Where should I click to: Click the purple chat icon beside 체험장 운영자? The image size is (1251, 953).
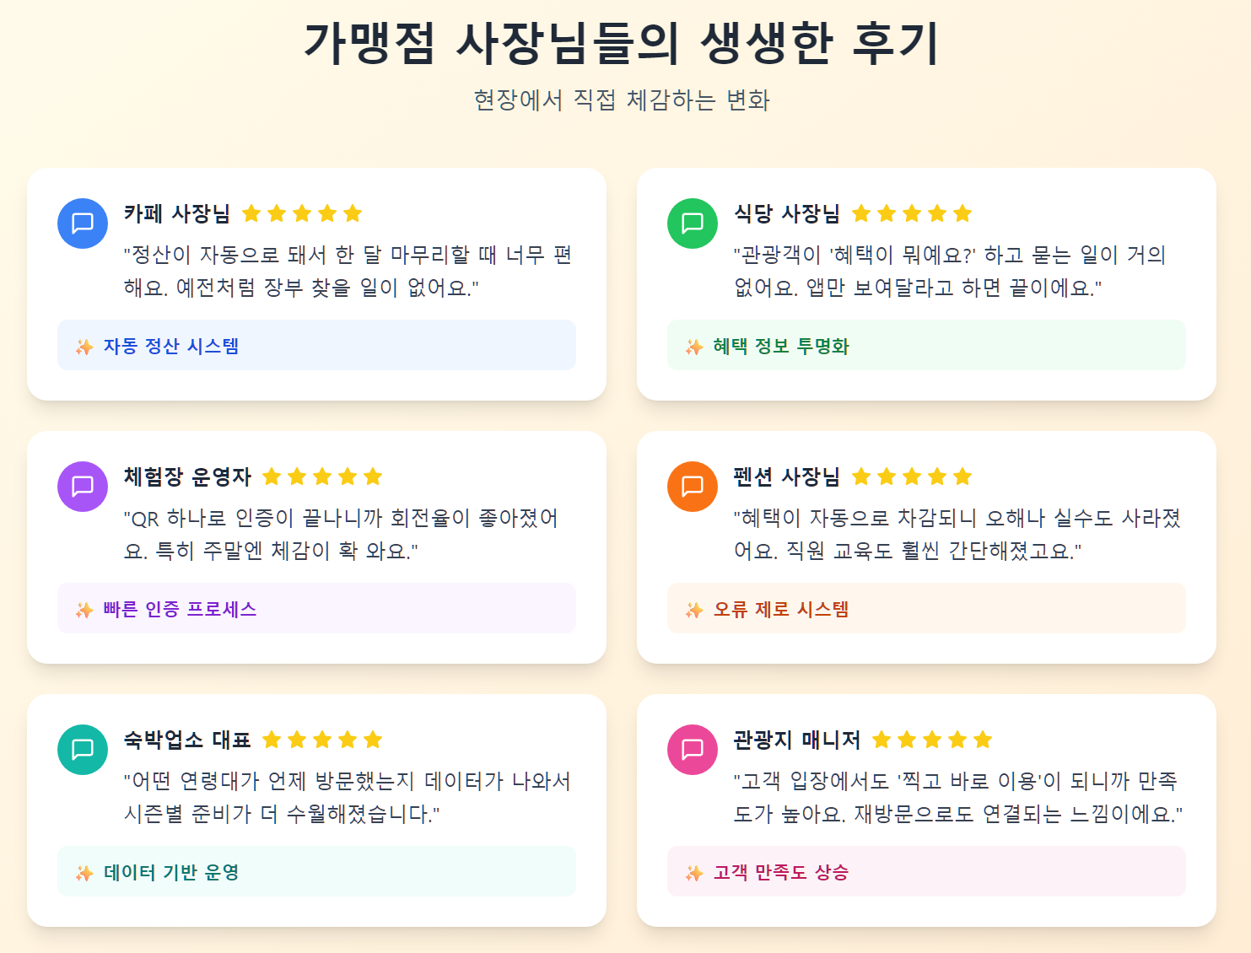[x=83, y=487]
